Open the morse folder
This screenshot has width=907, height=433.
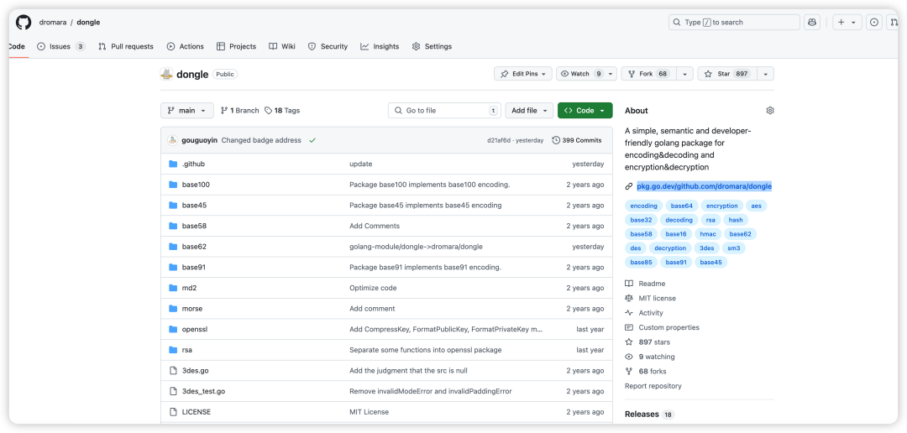192,309
